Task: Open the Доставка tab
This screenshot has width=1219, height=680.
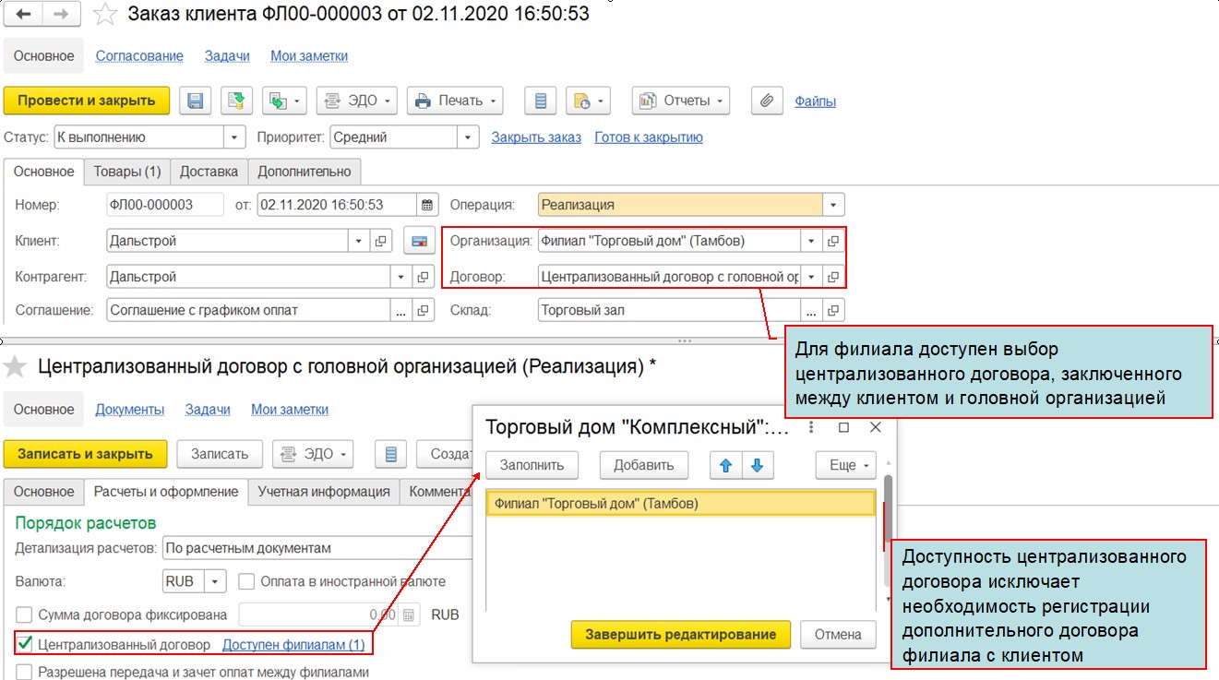Action: coord(209,172)
